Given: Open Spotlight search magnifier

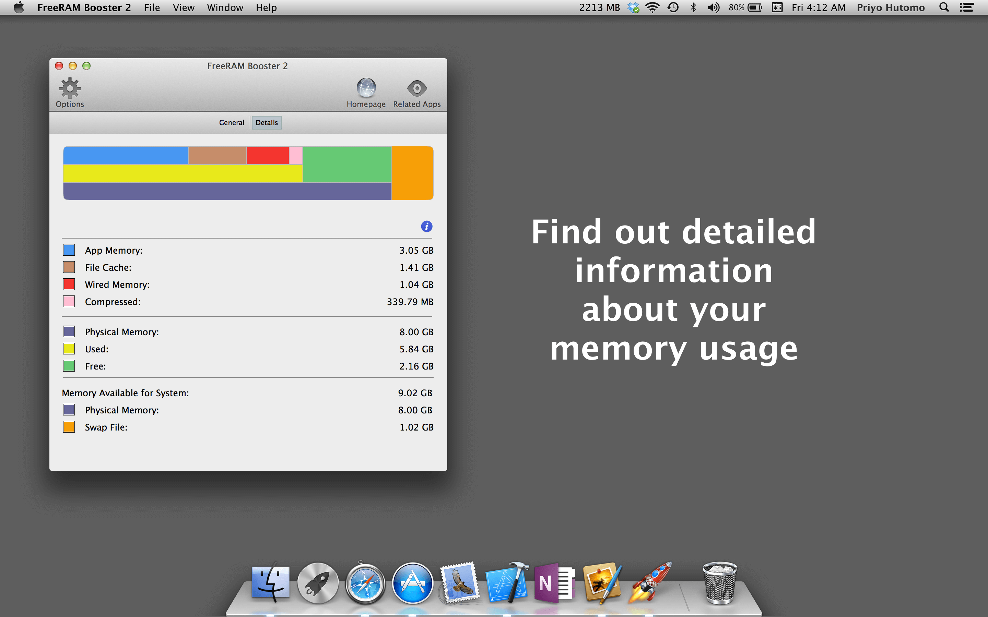Looking at the screenshot, I should [x=944, y=7].
